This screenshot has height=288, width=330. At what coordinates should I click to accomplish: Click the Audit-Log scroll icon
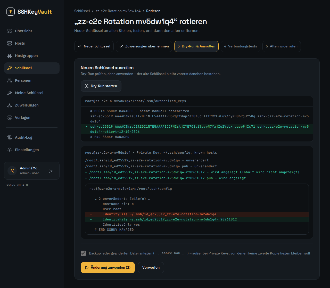tap(10, 137)
